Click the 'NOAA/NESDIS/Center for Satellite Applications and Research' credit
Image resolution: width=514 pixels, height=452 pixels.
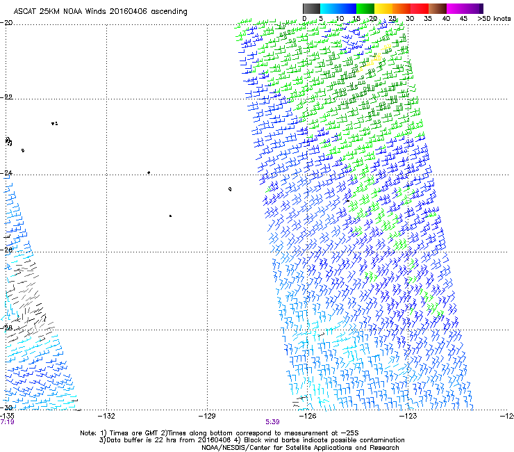click(x=300, y=448)
